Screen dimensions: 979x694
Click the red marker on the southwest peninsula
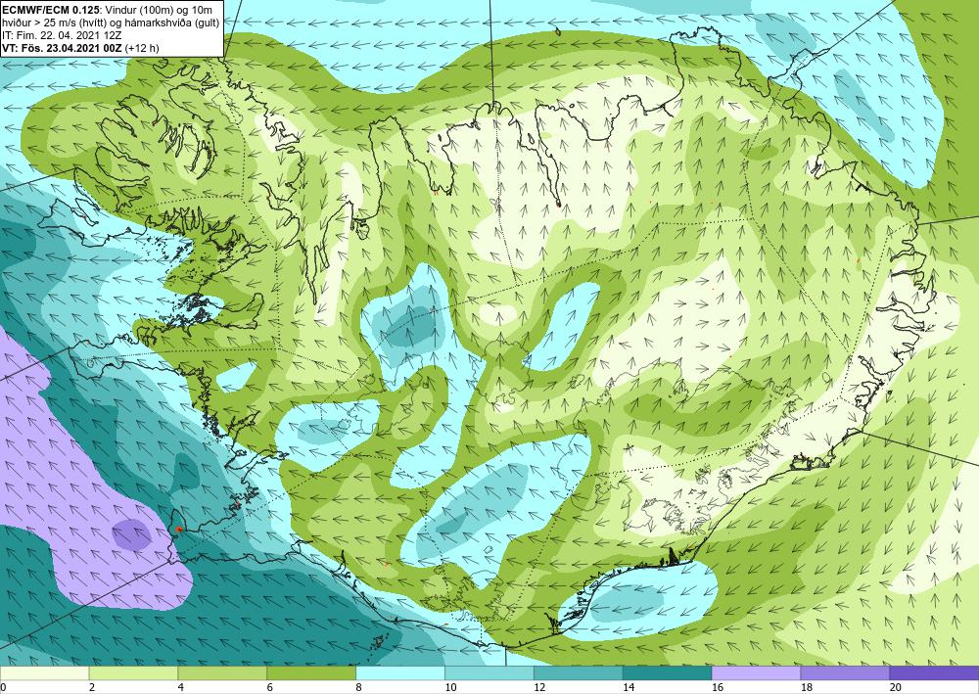[x=178, y=529]
